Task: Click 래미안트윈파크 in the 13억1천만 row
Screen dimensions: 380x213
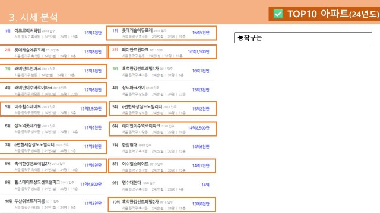Action: (x=28, y=69)
